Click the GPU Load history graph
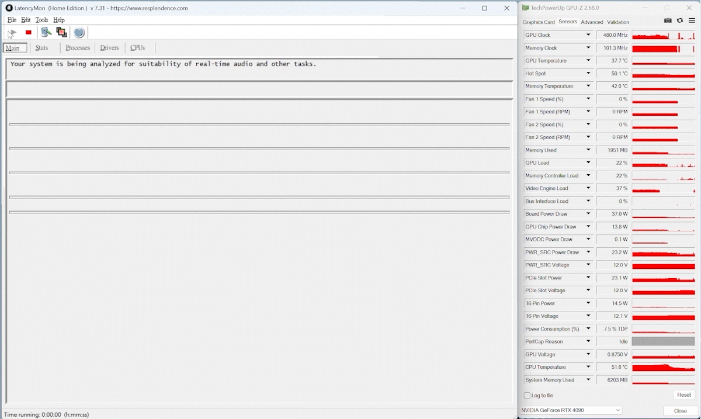This screenshot has width=701, height=419. tap(664, 163)
